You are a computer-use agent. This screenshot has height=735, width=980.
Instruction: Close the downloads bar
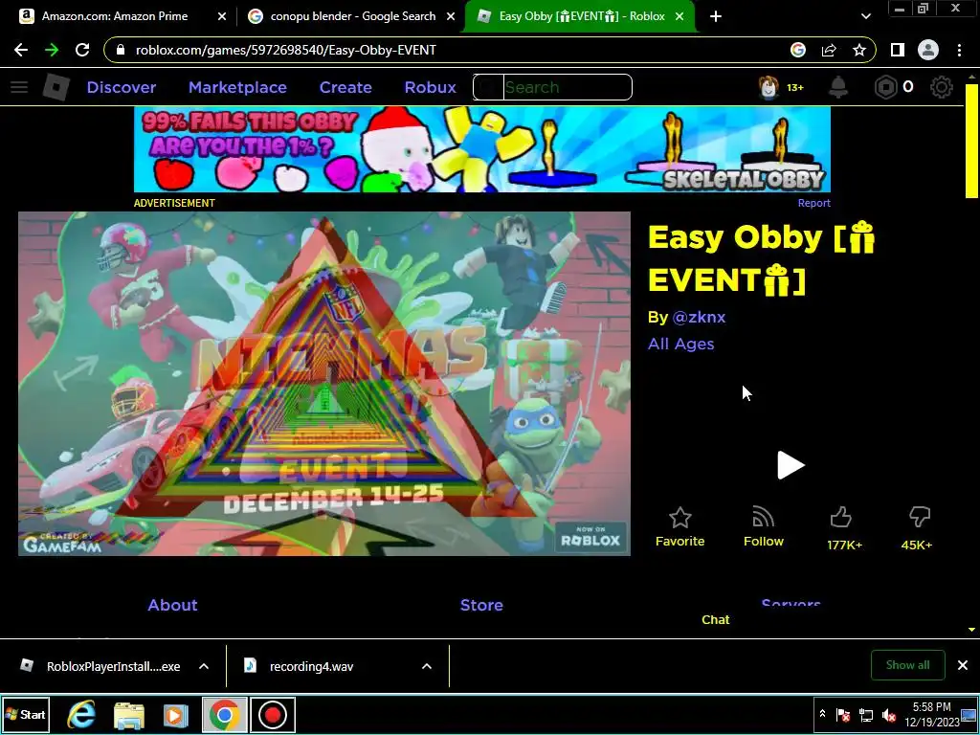[963, 665]
